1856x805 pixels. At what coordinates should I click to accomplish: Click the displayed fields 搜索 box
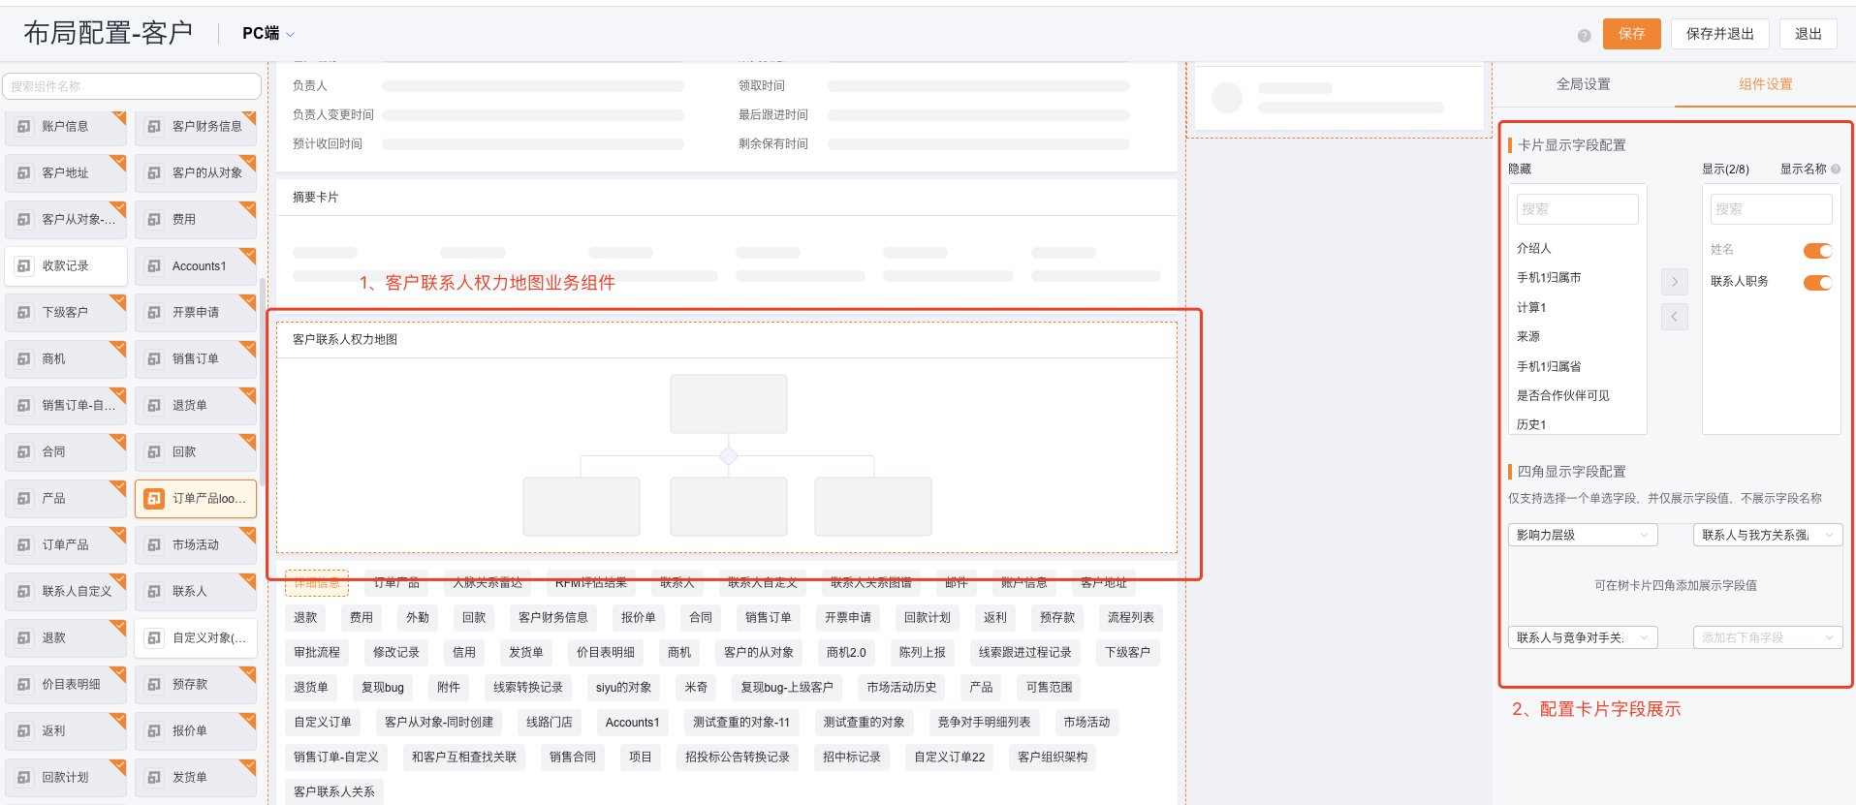tap(1771, 209)
